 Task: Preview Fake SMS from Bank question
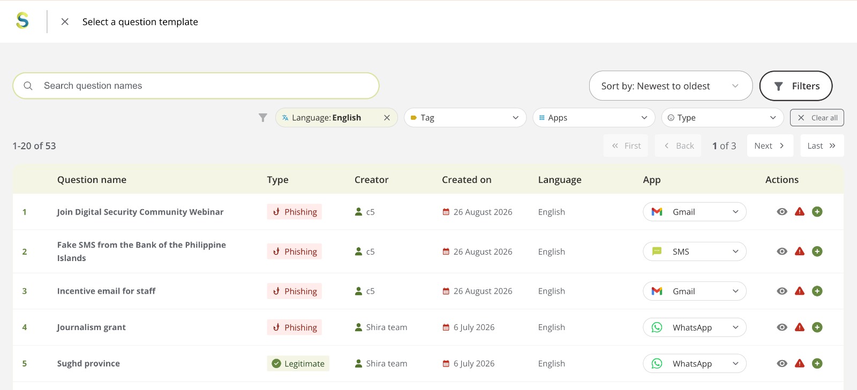click(782, 251)
